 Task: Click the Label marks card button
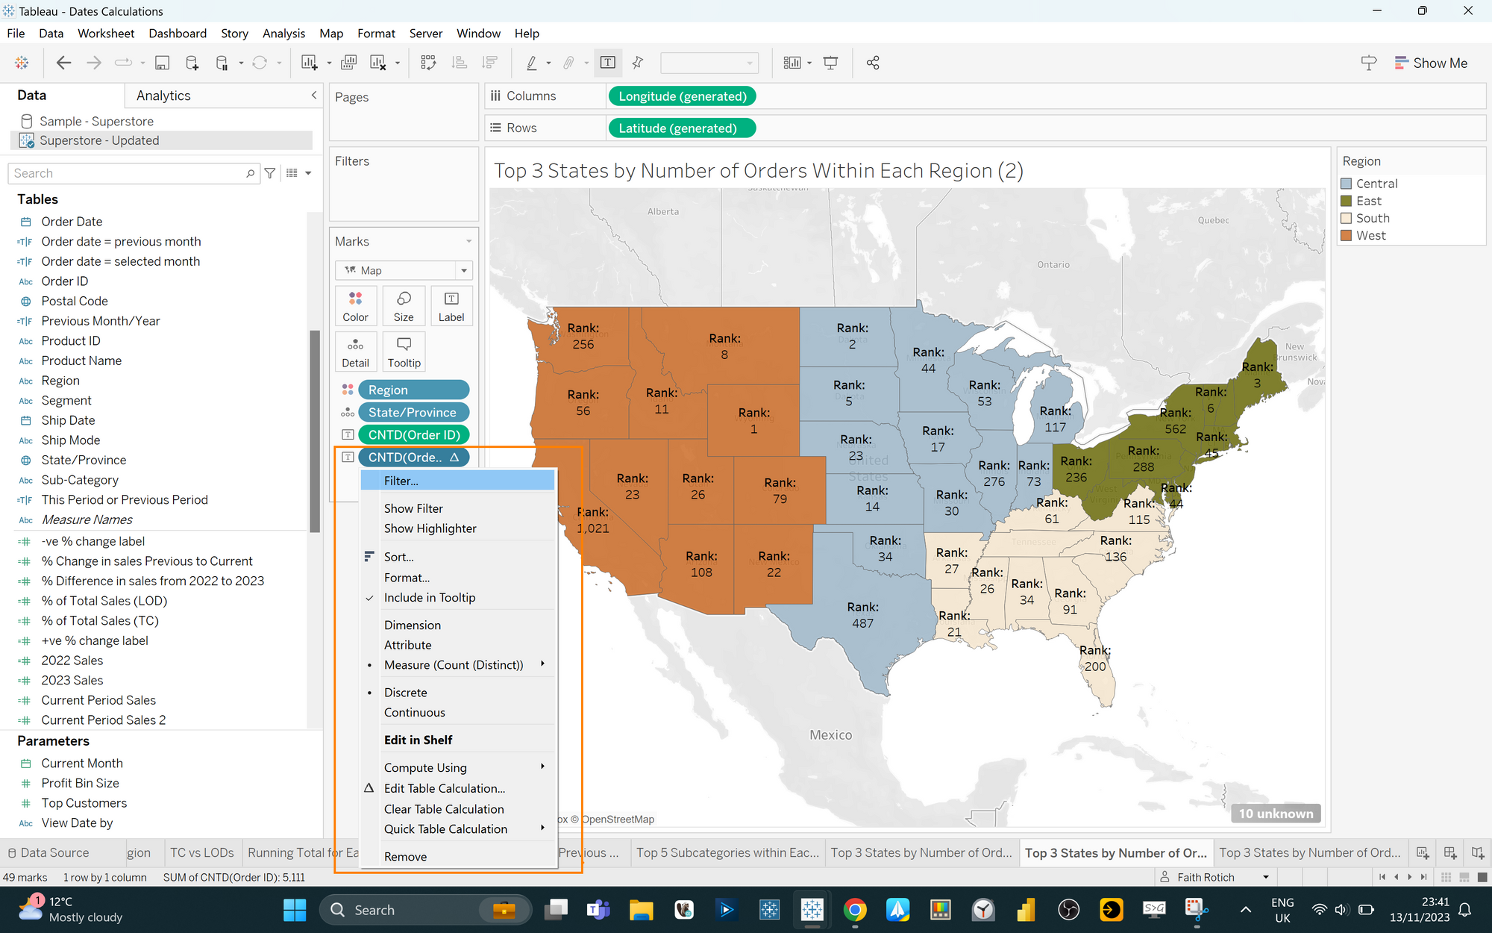451,306
